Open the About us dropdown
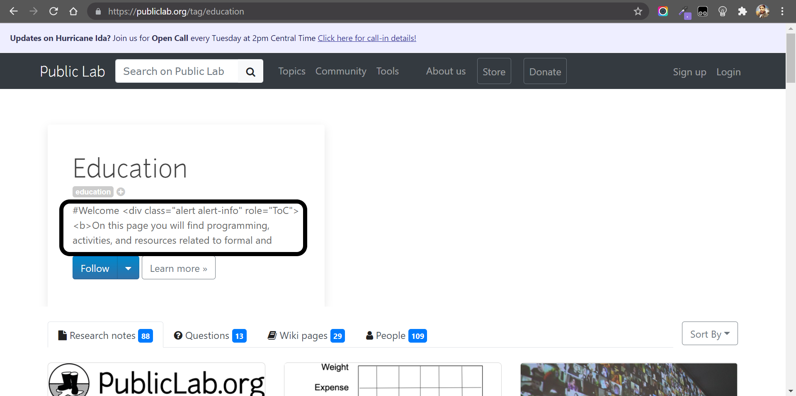The image size is (796, 396). pos(445,71)
